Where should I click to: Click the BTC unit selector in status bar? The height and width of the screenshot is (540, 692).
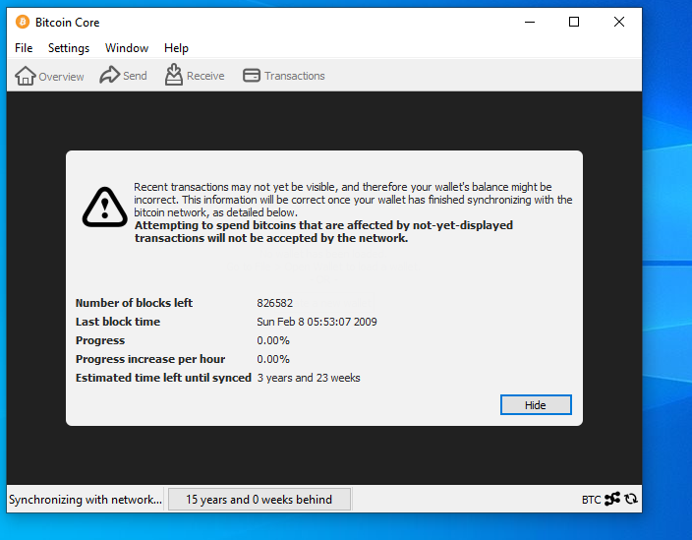point(591,500)
